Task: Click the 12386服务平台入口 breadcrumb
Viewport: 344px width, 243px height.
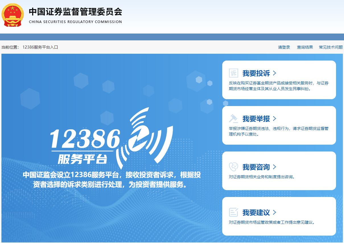Action: pos(40,47)
